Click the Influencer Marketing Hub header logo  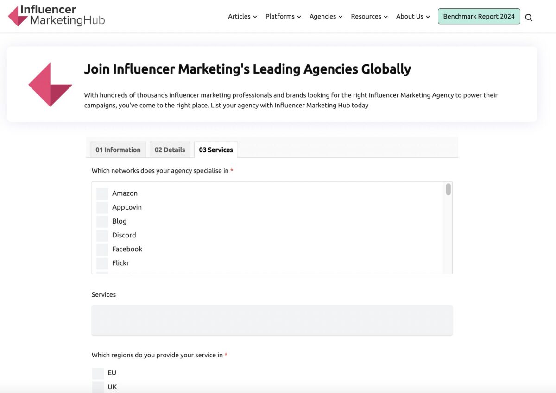click(57, 16)
